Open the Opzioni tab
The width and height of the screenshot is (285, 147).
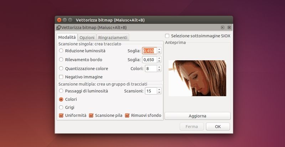click(87, 38)
